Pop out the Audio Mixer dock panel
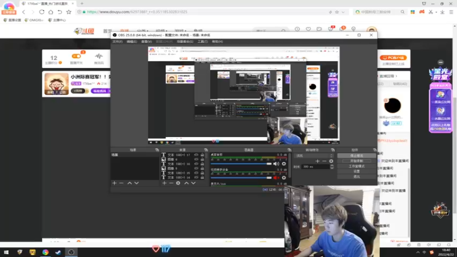 290,150
